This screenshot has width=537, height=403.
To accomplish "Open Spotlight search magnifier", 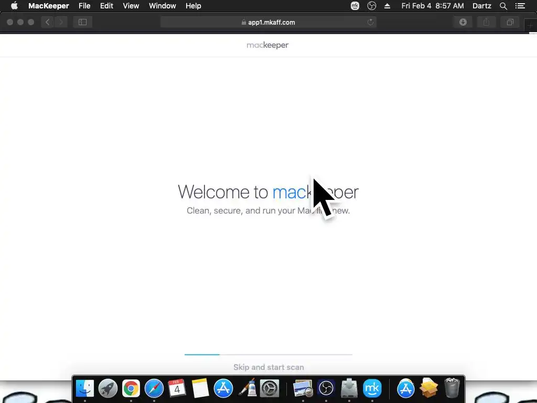I will [503, 6].
